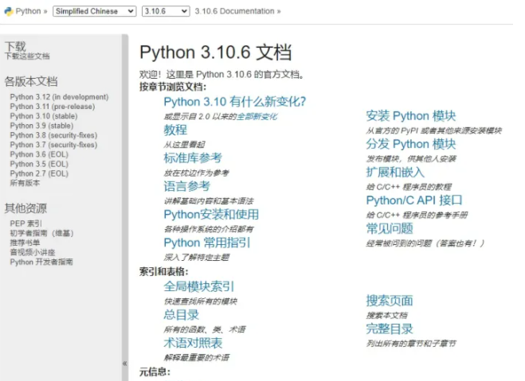The width and height of the screenshot is (525, 381).
Task: Open 音视频小讲座 link
Action: (x=33, y=252)
